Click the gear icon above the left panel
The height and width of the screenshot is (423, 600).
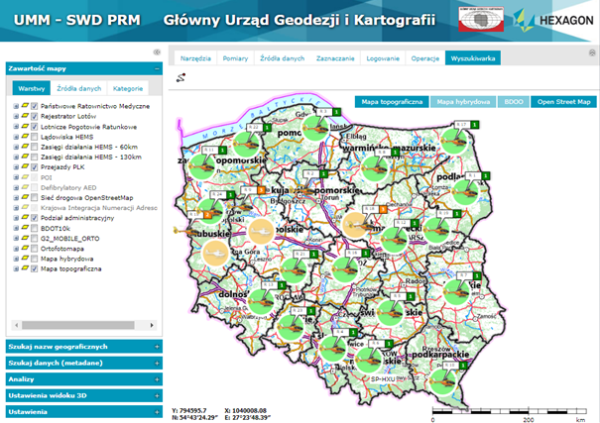coord(157,52)
